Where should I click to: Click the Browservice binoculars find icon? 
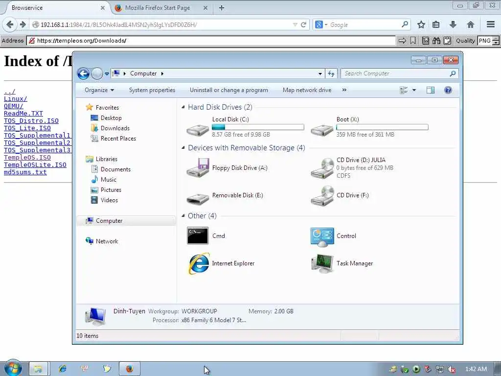(x=436, y=41)
